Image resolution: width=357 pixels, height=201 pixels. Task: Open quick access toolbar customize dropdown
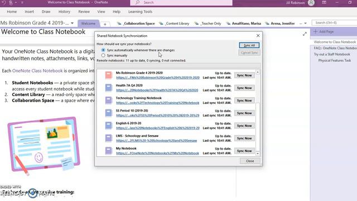22,2
